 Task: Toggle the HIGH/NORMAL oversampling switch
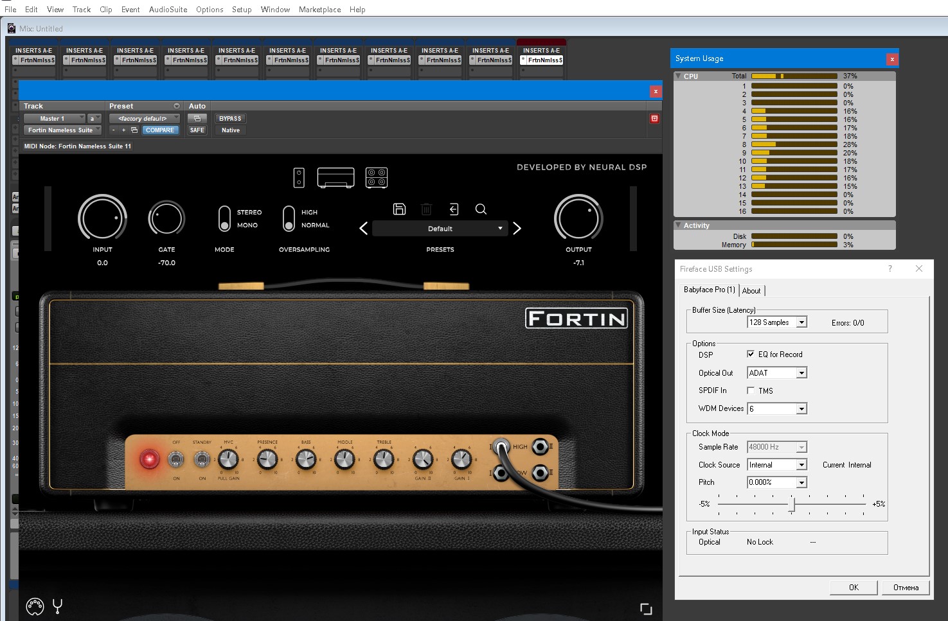tap(289, 218)
